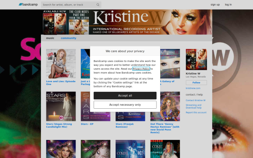Viewport: 253px width, 158px height.
Task: Open the A Galaxy of Stars album cover
Action: [x=170, y=64]
